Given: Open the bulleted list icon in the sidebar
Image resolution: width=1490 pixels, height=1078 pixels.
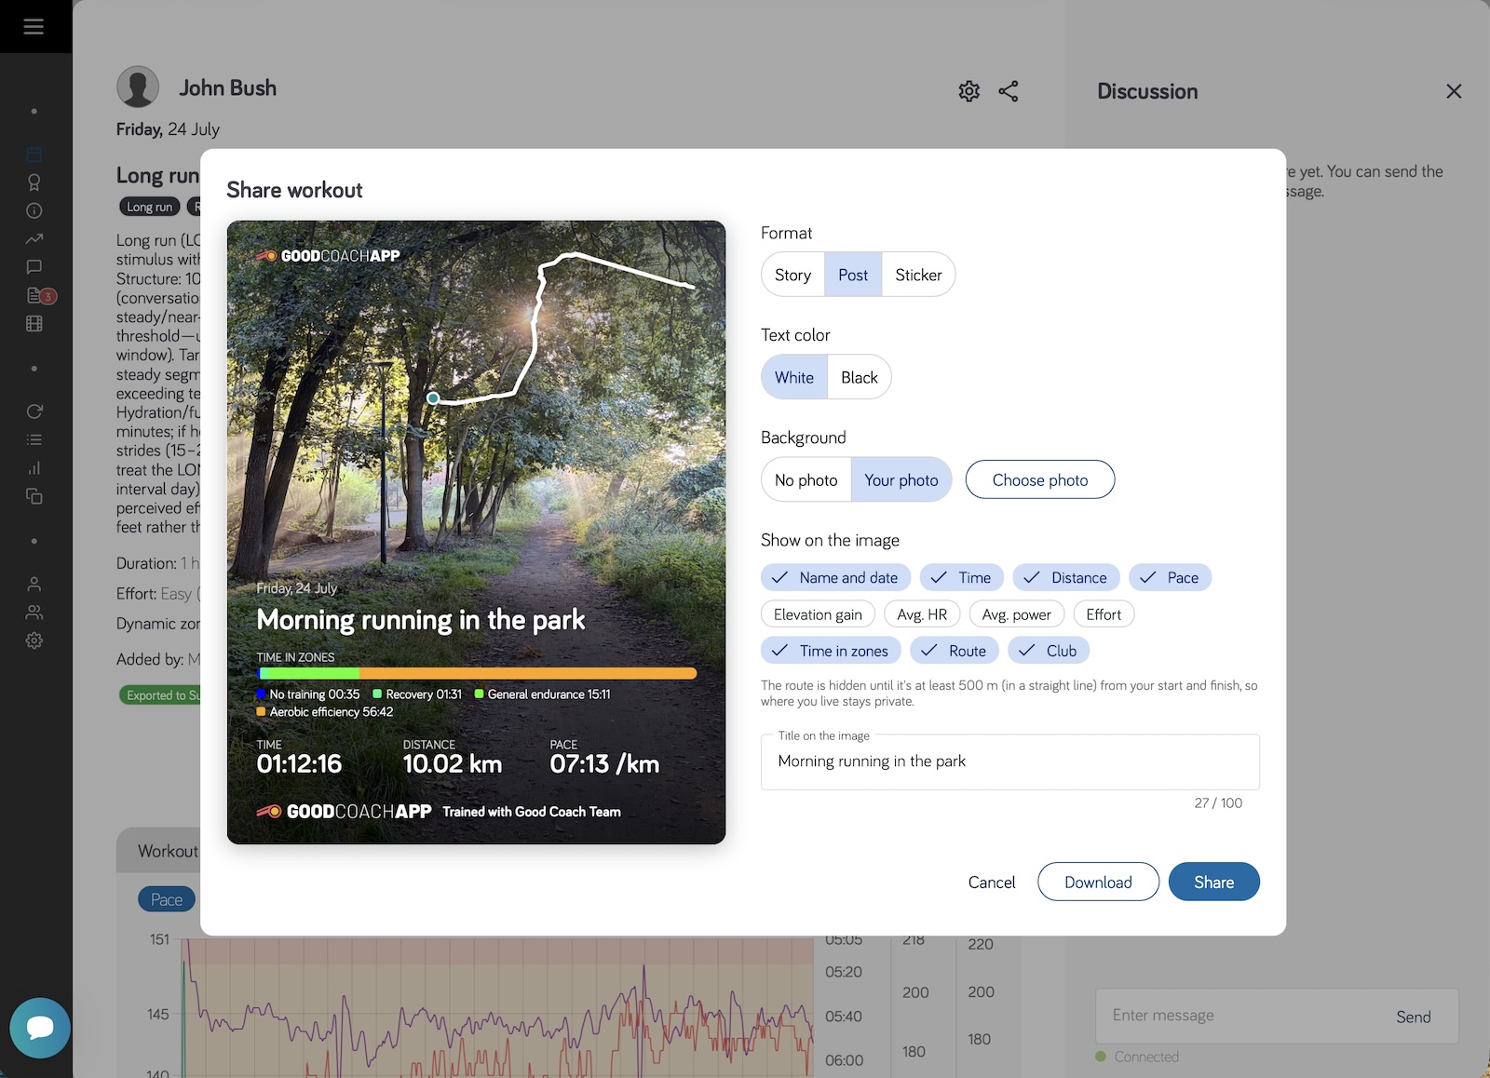Looking at the screenshot, I should [34, 439].
